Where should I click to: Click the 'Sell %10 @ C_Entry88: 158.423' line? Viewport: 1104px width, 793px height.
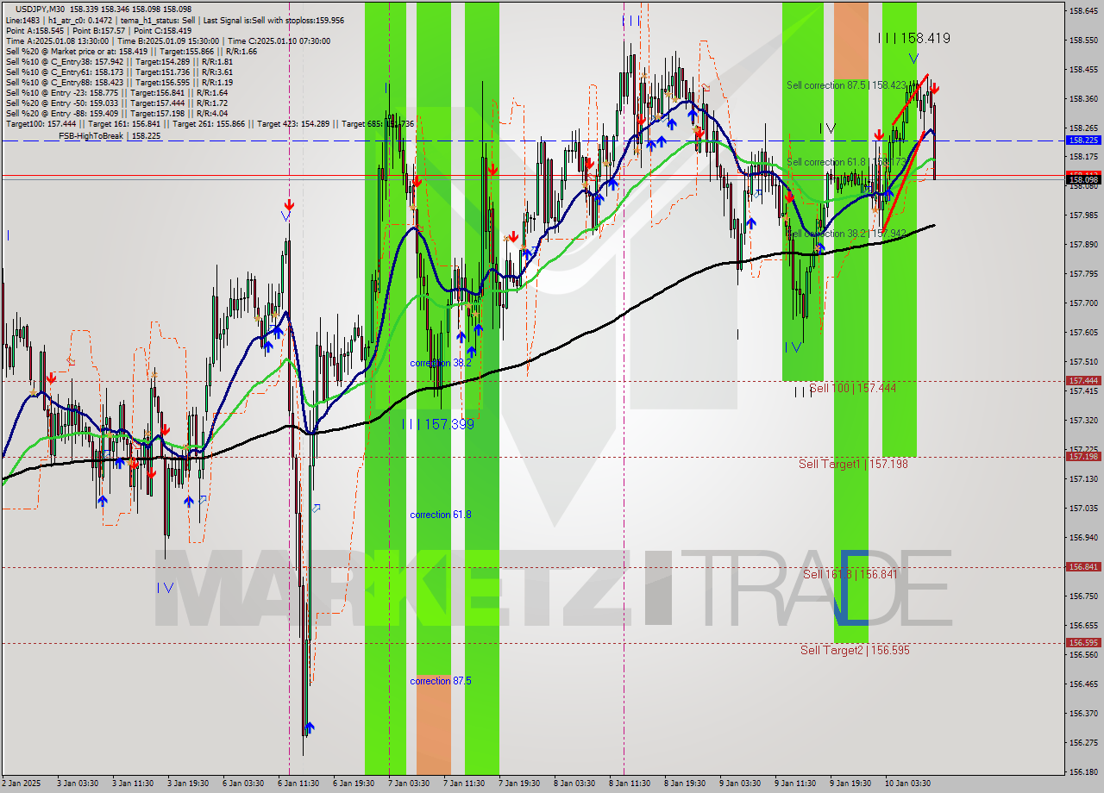(119, 83)
